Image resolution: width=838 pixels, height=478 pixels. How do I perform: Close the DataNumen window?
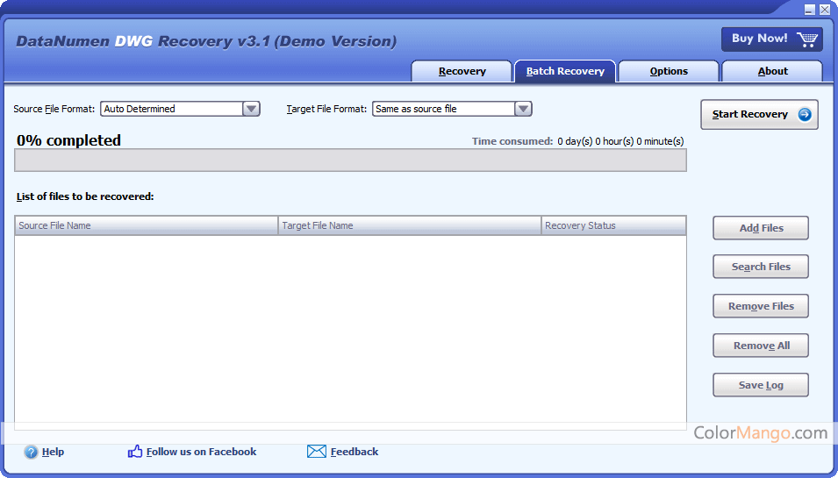pyautogui.click(x=825, y=9)
